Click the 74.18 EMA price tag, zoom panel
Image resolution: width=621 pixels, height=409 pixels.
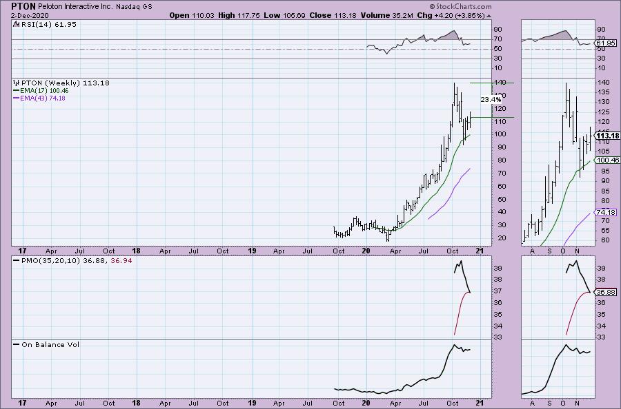tap(606, 213)
